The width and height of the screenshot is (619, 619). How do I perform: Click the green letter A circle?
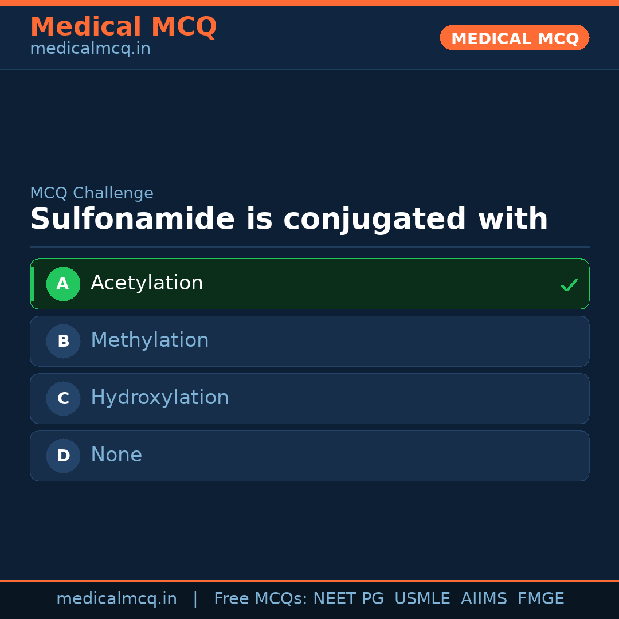point(63,284)
